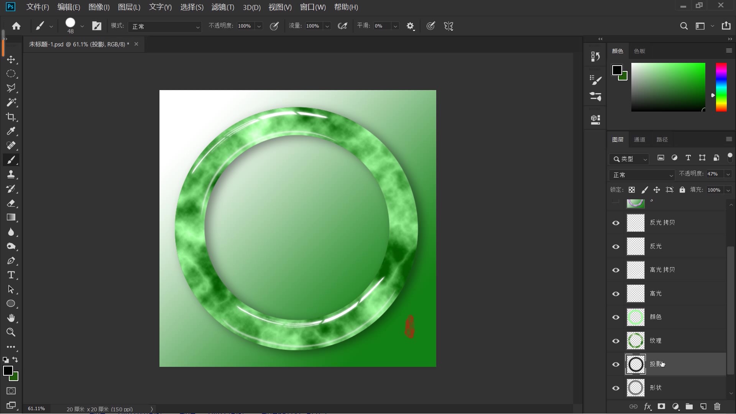Toggle airbrush build-up effects

[342, 26]
